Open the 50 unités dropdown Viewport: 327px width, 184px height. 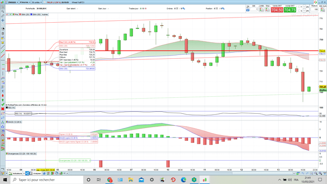point(36,2)
